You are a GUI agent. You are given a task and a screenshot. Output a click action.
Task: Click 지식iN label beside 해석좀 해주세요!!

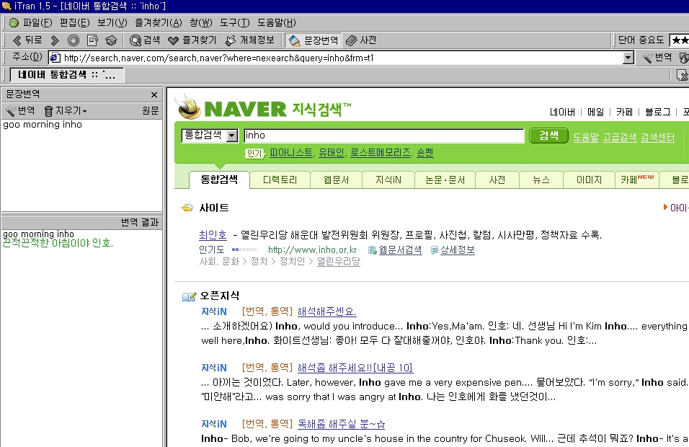click(214, 368)
